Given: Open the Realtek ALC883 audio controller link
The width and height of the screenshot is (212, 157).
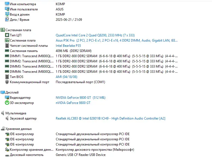Looking at the screenshot, I should (110, 118).
